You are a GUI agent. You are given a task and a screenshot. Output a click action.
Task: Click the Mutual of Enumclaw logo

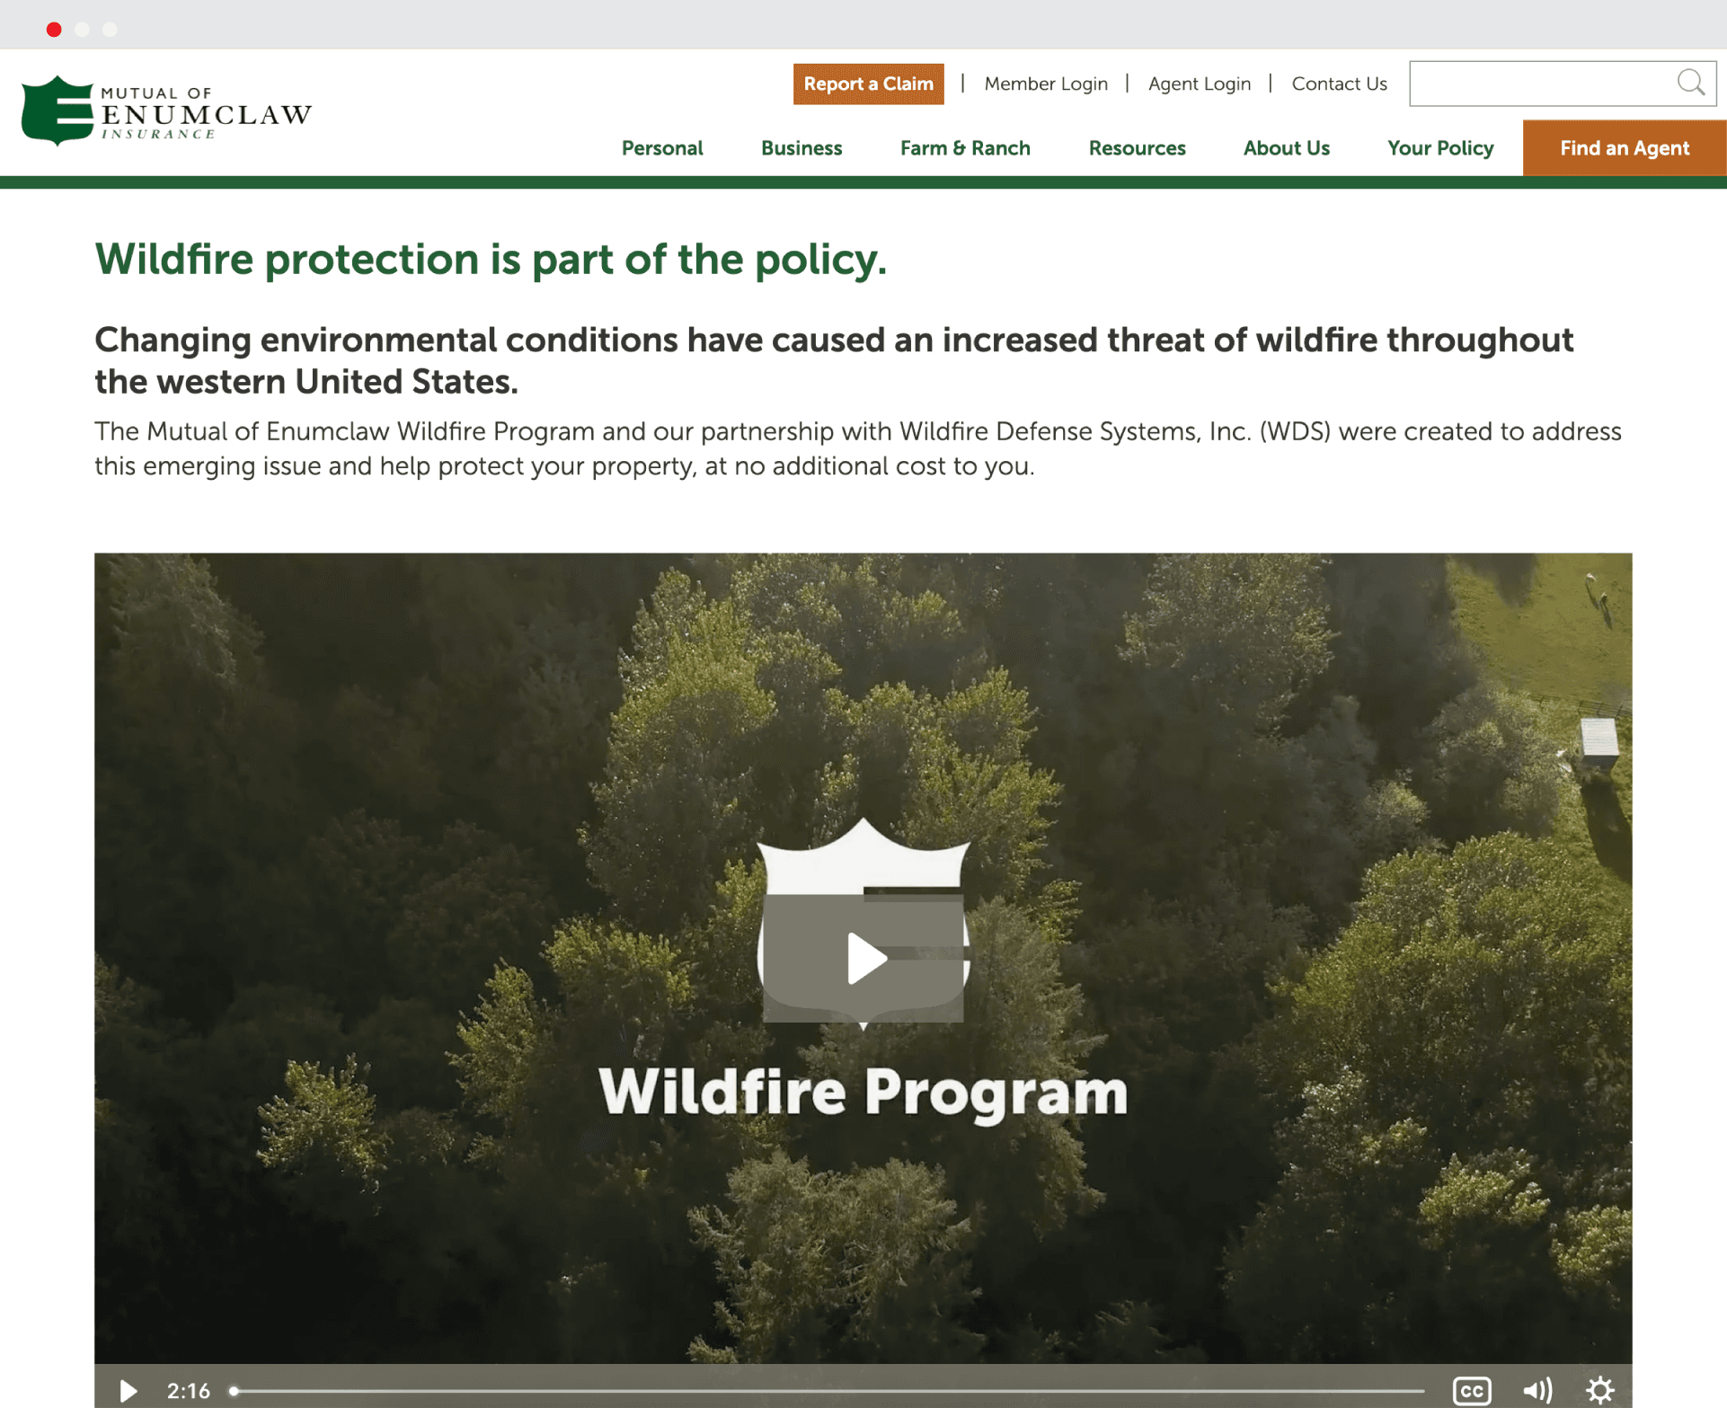coord(166,111)
